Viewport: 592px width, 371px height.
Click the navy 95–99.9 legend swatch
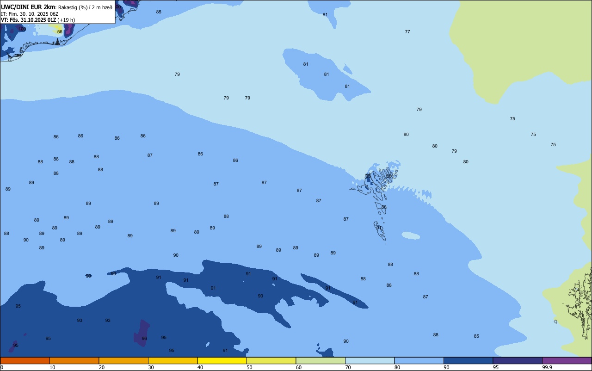click(x=518, y=360)
